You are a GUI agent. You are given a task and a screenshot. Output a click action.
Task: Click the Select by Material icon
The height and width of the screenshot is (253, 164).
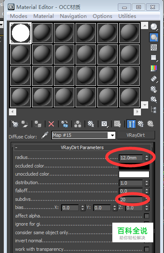click(154, 100)
